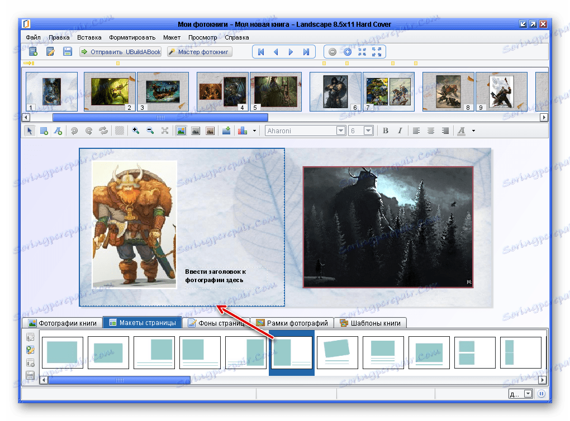Click the round zoom out minus button

coord(332,52)
